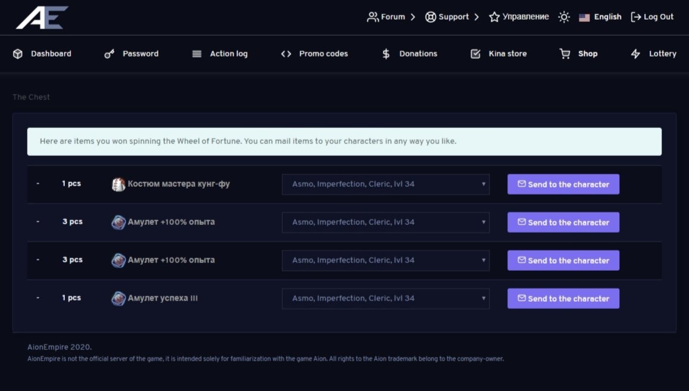
Task: Click the Dashboard cube icon
Action: 18,54
